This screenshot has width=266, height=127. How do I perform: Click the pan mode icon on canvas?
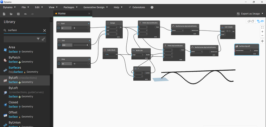point(262,41)
